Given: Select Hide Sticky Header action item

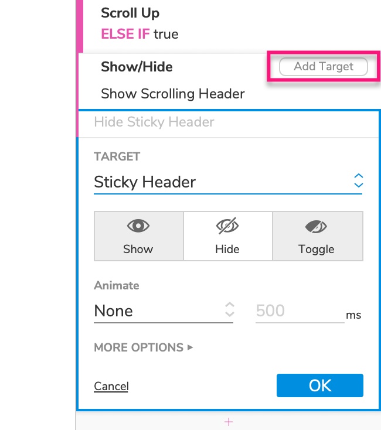Looking at the screenshot, I should 154,122.
